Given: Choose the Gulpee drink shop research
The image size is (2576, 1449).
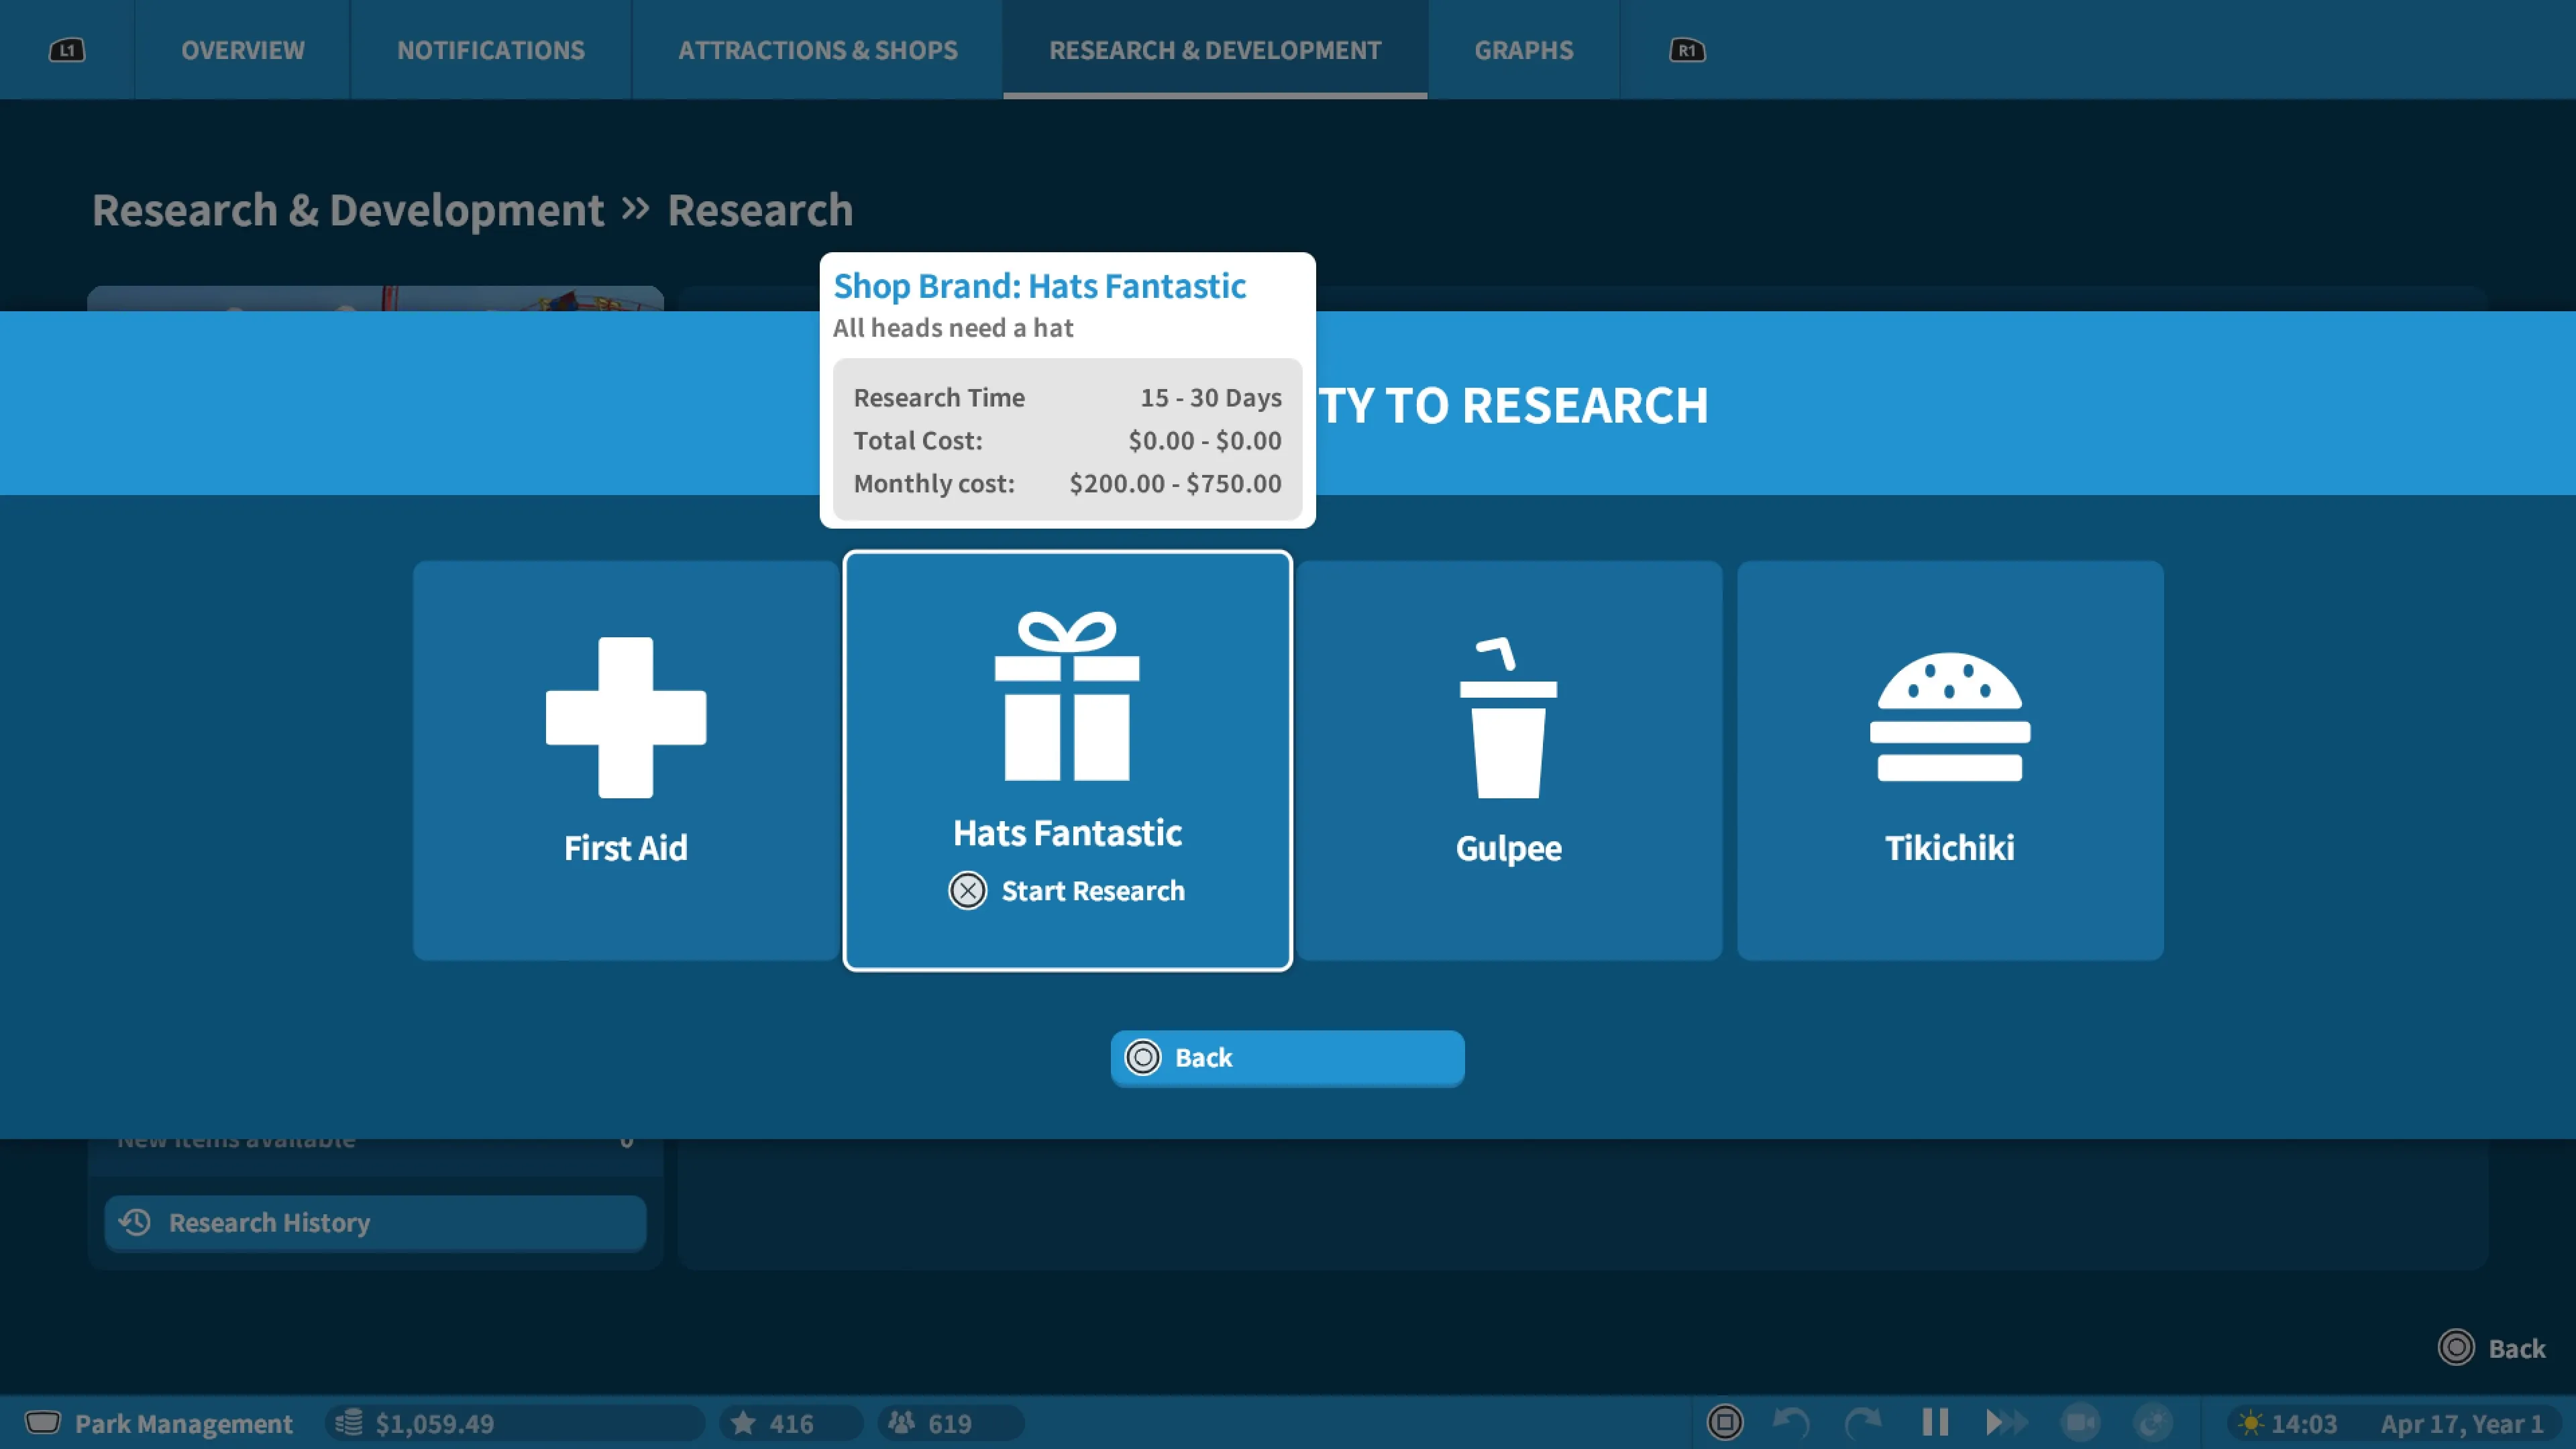Looking at the screenshot, I should coord(1508,760).
